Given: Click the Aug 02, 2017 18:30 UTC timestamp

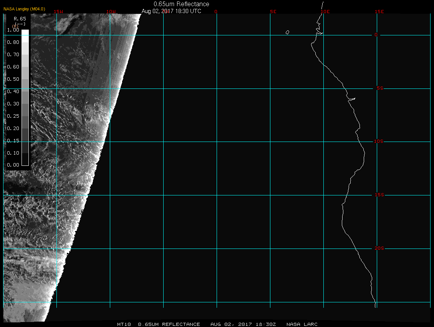Looking at the screenshot, I should click(171, 11).
